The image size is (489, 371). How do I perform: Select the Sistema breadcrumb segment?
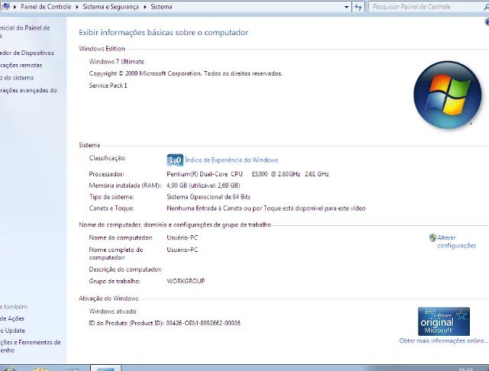coord(161,7)
